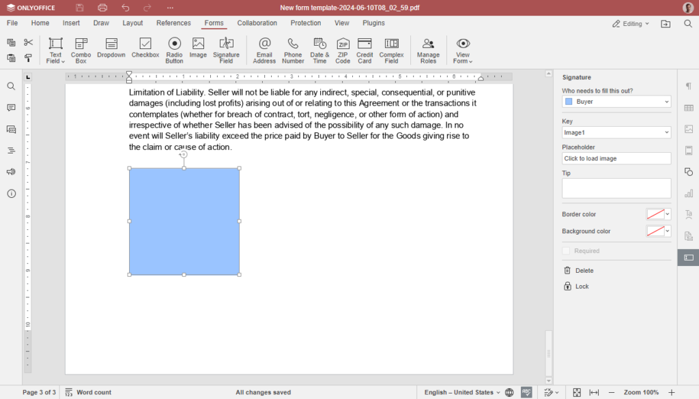Delete the selected signature field
The image size is (699, 399).
[581, 270]
